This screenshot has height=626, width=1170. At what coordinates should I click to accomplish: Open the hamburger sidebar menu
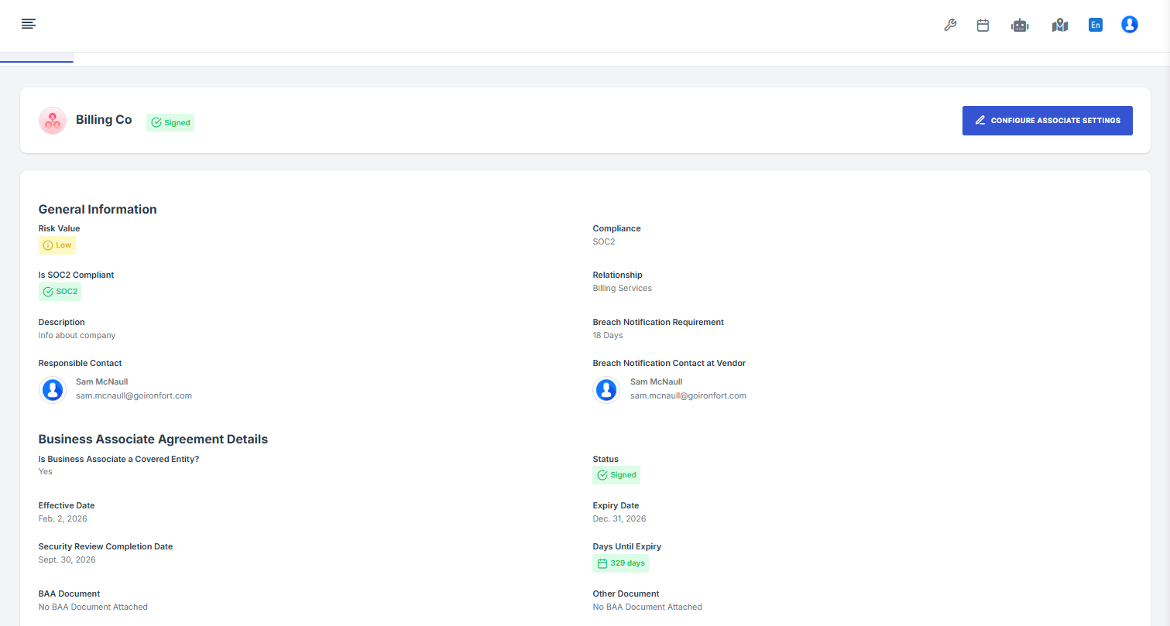tap(29, 24)
